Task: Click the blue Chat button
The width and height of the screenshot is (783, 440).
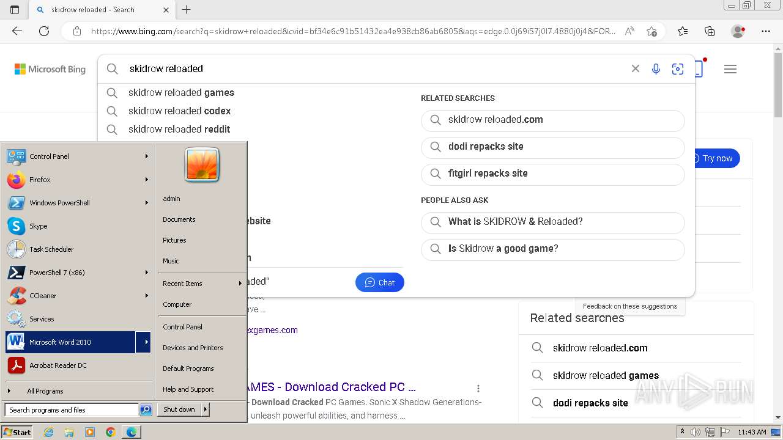Action: 380,282
